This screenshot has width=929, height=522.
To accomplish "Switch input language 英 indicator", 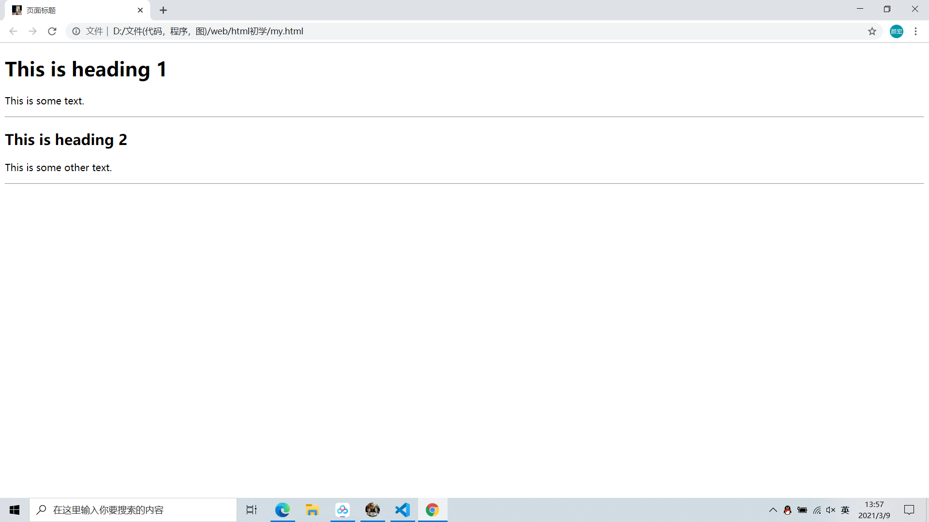I will tap(845, 510).
